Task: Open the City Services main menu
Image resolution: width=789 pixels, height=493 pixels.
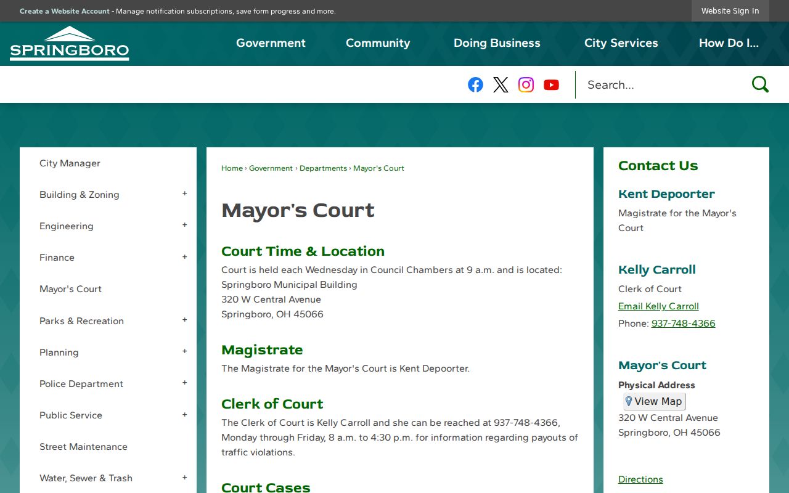Action: (x=621, y=43)
